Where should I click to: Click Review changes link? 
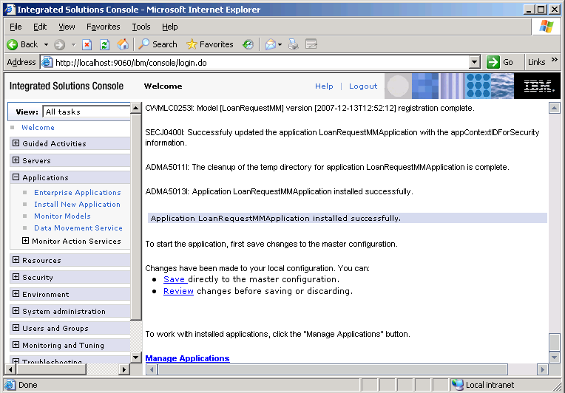pyautogui.click(x=178, y=291)
